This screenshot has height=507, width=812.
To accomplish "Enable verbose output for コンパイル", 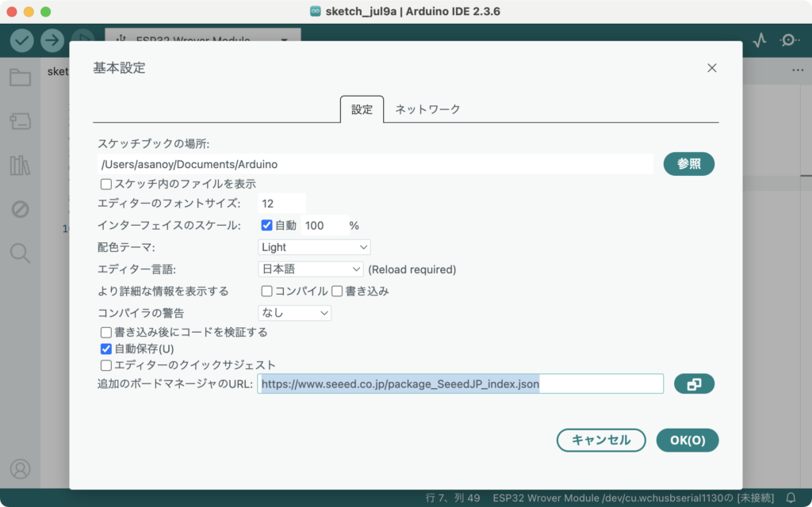I will click(x=266, y=292).
